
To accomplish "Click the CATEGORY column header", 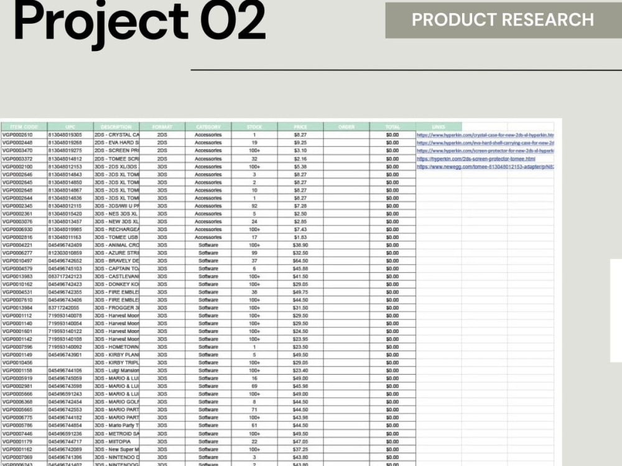I will (208, 127).
